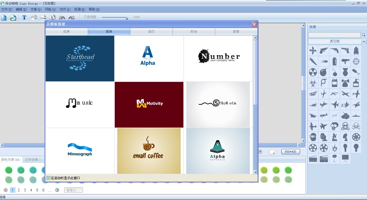Click the resources search input field
Image resolution: width=367 pixels, height=200 pixels.
pos(334,35)
